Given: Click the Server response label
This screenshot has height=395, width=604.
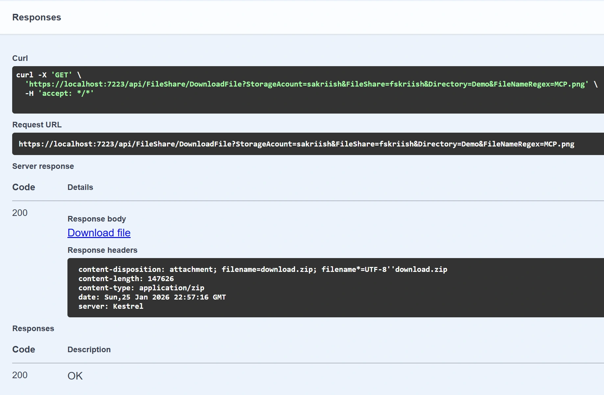Looking at the screenshot, I should coord(43,166).
